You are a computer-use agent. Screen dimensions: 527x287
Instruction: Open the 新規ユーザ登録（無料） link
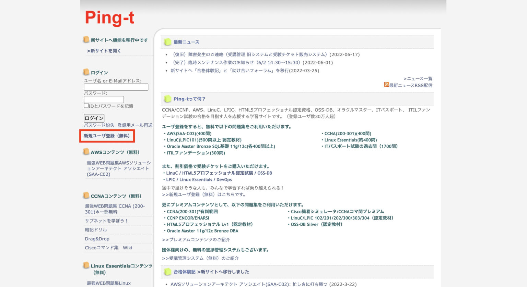(107, 136)
